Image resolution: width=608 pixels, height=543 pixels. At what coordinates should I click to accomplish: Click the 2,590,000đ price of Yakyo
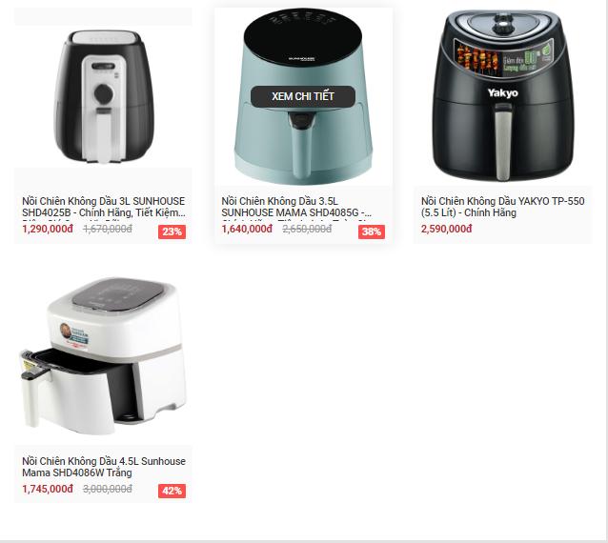(447, 229)
